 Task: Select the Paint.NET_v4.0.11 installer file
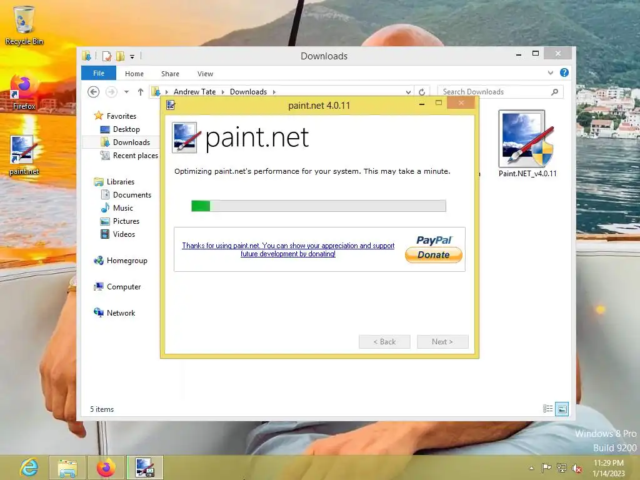click(x=527, y=144)
